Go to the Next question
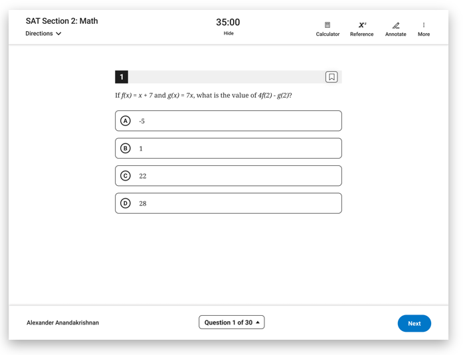The height and width of the screenshot is (355, 469). [415, 323]
